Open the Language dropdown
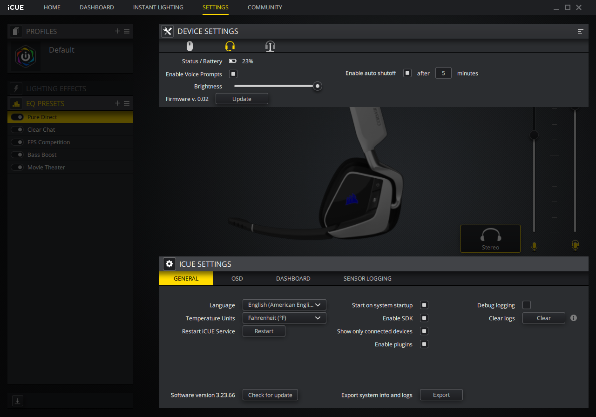The width and height of the screenshot is (596, 417). point(284,305)
